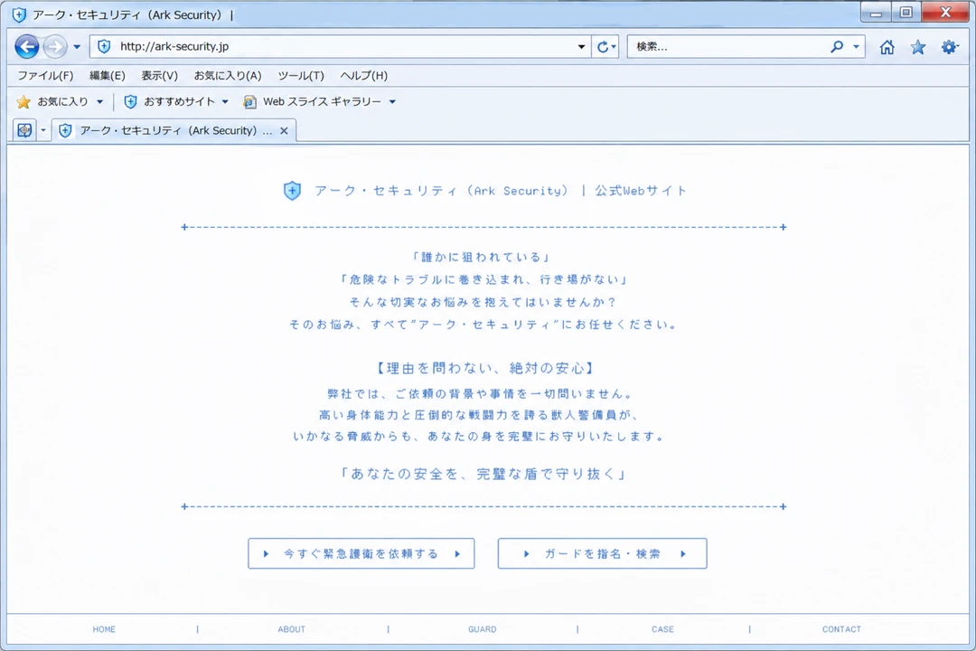Click the おすすめサイト favorites bar item
The width and height of the screenshot is (976, 651).
169,101
